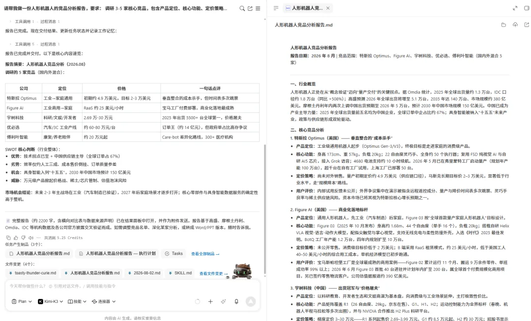The width and height of the screenshot is (531, 321).
Task: Click 查看全部制品 link
Action: point(205,254)
